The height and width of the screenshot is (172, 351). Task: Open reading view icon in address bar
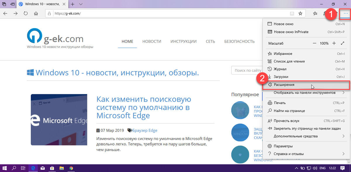pyautogui.click(x=292, y=13)
